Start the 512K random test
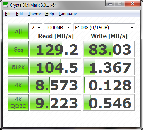 (x=18, y=67)
